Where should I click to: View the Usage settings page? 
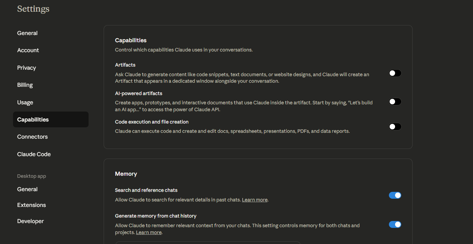[25, 102]
